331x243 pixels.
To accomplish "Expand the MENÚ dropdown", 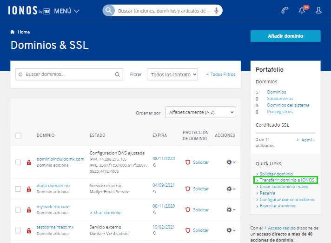I will pyautogui.click(x=66, y=11).
